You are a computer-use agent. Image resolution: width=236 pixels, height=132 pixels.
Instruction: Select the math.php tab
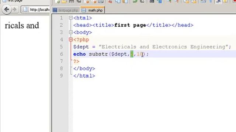click(x=93, y=10)
